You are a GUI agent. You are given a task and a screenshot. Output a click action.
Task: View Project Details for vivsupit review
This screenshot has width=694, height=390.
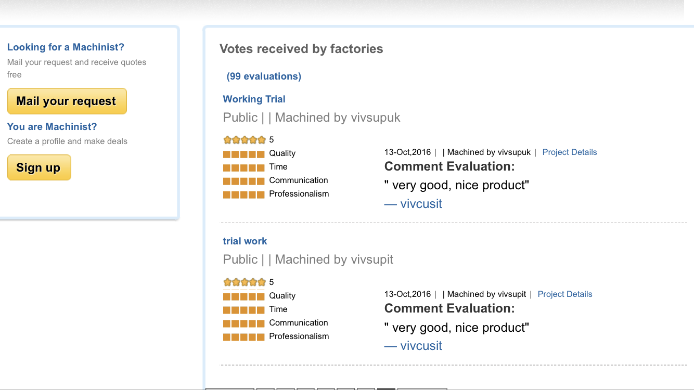pyautogui.click(x=564, y=294)
